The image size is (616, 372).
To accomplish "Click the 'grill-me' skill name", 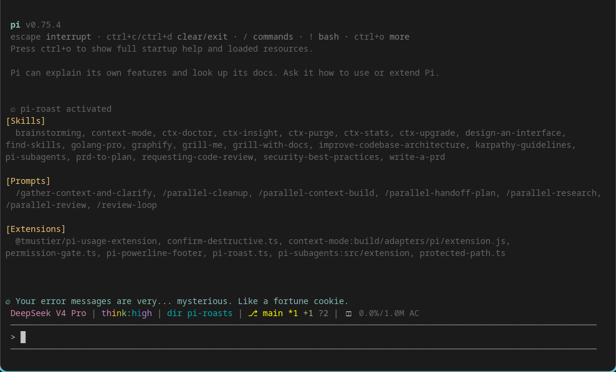I will [202, 145].
